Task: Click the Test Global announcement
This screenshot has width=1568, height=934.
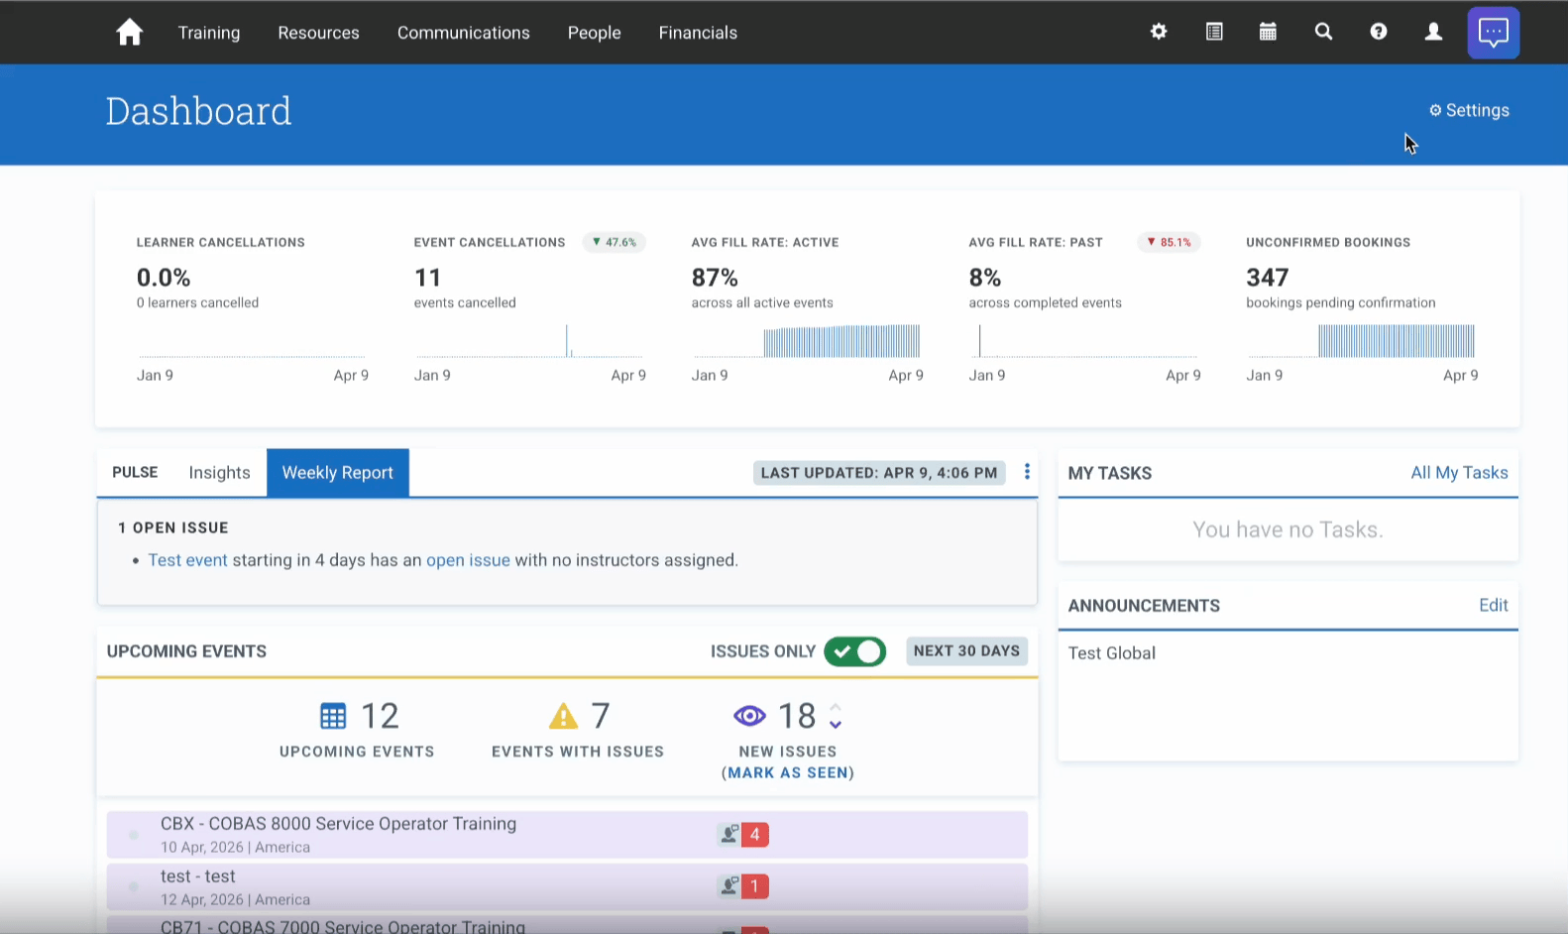Action: [x=1112, y=653]
